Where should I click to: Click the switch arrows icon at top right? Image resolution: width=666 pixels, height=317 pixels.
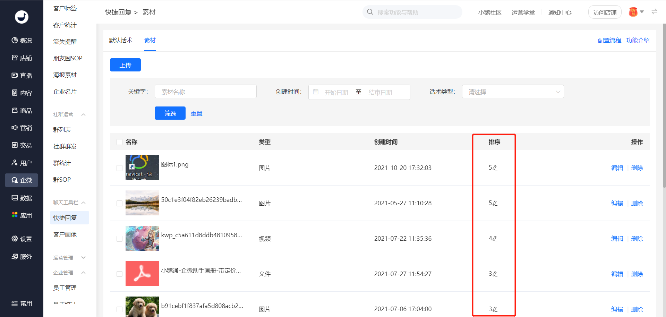click(654, 12)
